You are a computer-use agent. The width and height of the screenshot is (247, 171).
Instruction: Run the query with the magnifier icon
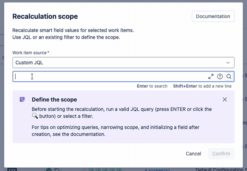pyautogui.click(x=229, y=77)
